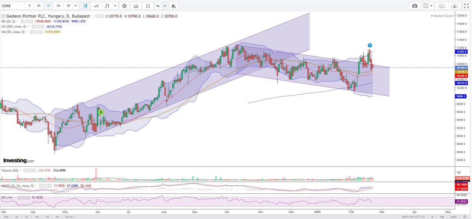This screenshot has width=472, height=219.
Task: Expand chart style dropdown arrow
Action: click(115, 6)
